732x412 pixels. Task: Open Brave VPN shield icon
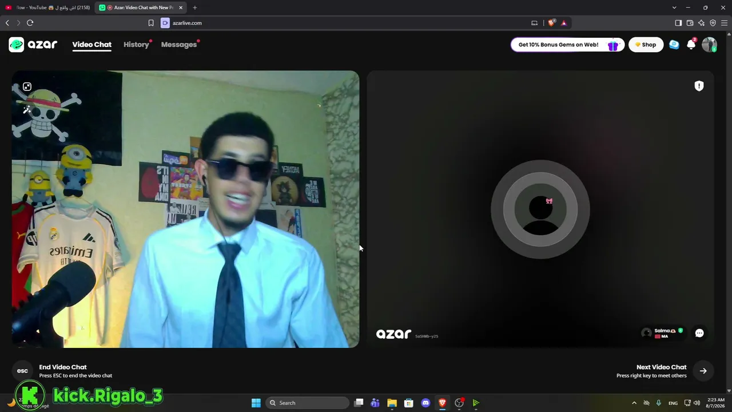click(713, 23)
